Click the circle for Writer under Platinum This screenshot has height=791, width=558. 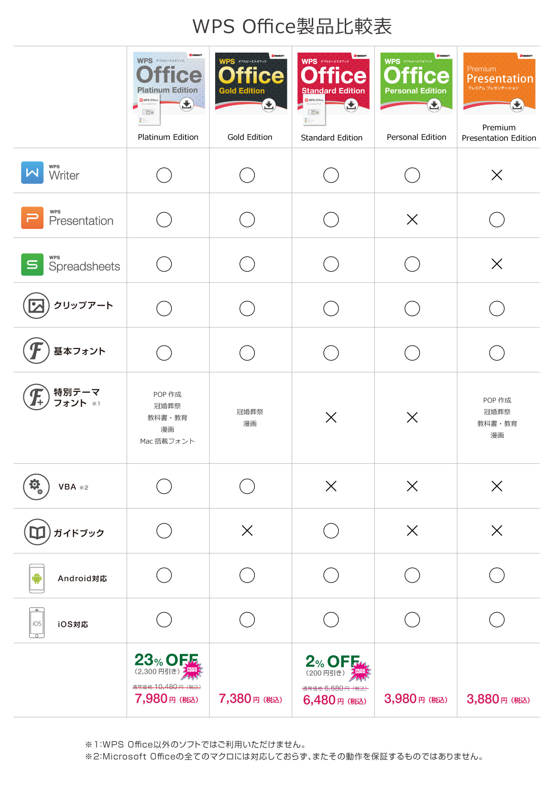click(x=164, y=175)
